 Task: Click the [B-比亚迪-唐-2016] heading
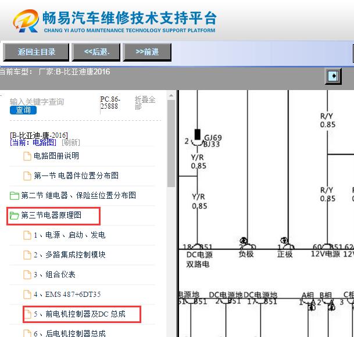[39, 135]
